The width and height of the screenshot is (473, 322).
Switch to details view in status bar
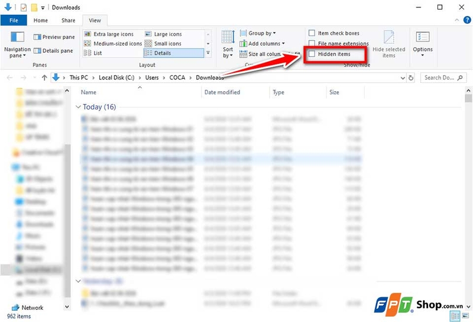coord(455,316)
